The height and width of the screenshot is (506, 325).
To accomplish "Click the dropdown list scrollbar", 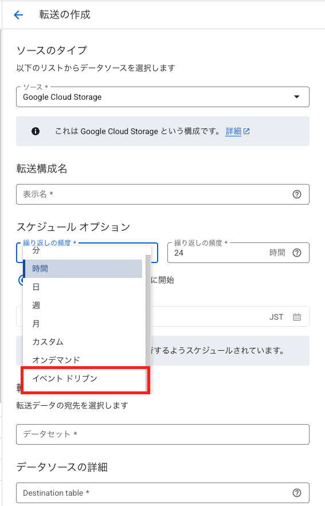I will 148,323.
